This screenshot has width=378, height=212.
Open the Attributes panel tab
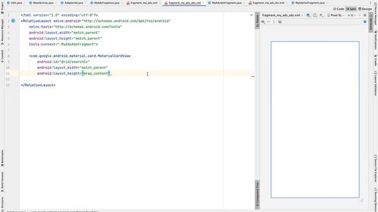pyautogui.click(x=371, y=22)
